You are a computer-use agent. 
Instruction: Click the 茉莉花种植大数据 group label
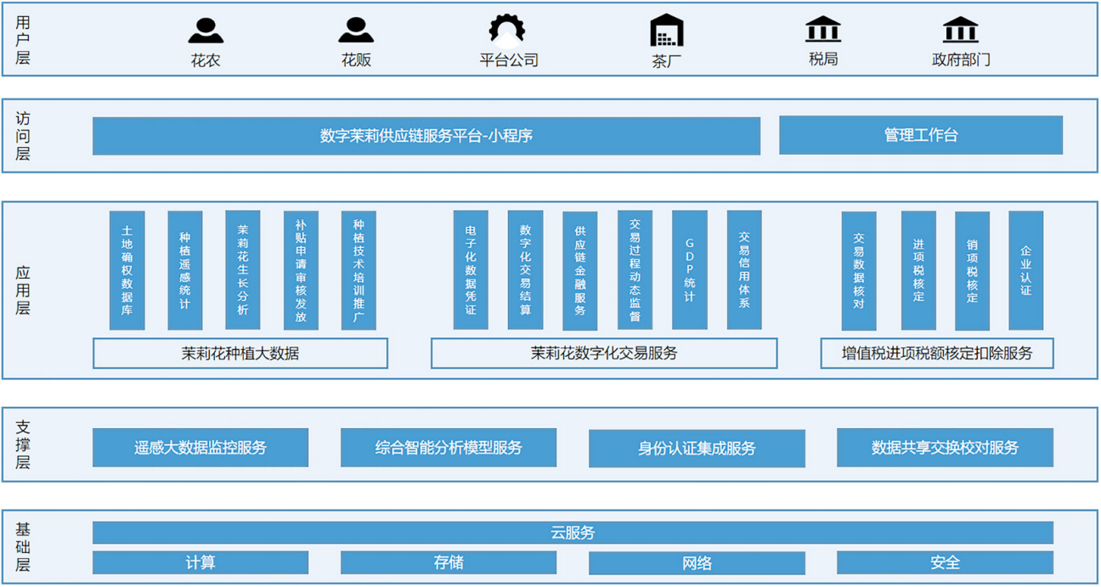(x=240, y=353)
